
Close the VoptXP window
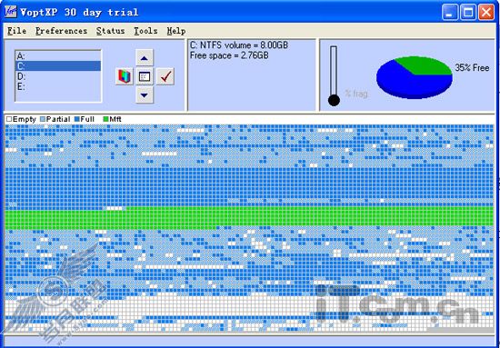(x=486, y=13)
